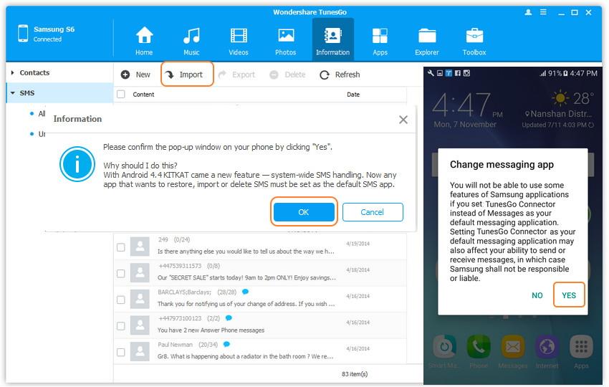Image resolution: width=609 pixels, height=387 pixels.
Task: Click the New message toolbar button
Action: point(135,75)
